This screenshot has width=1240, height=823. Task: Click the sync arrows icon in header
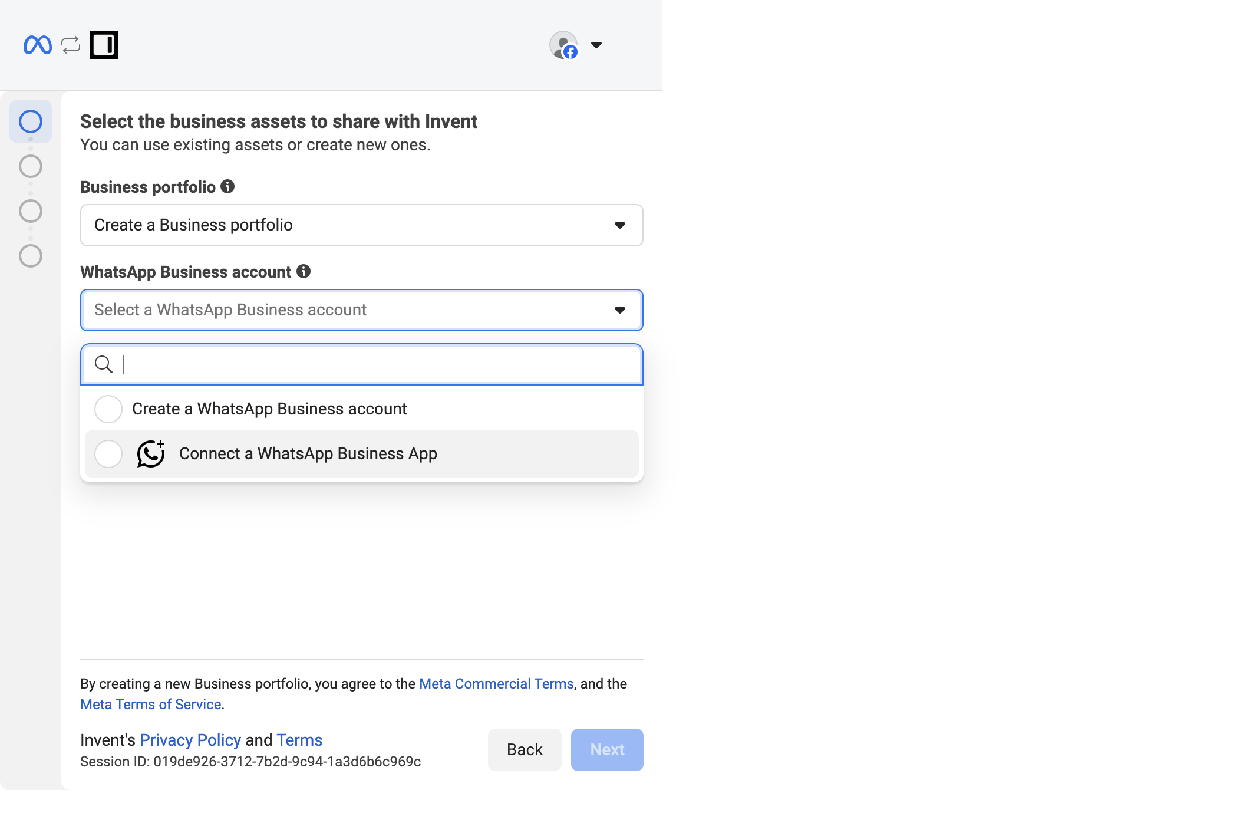[71, 45]
